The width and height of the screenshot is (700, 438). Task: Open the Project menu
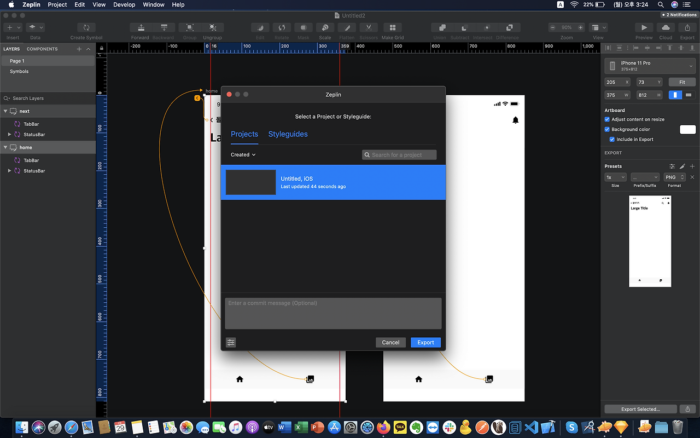pyautogui.click(x=57, y=4)
